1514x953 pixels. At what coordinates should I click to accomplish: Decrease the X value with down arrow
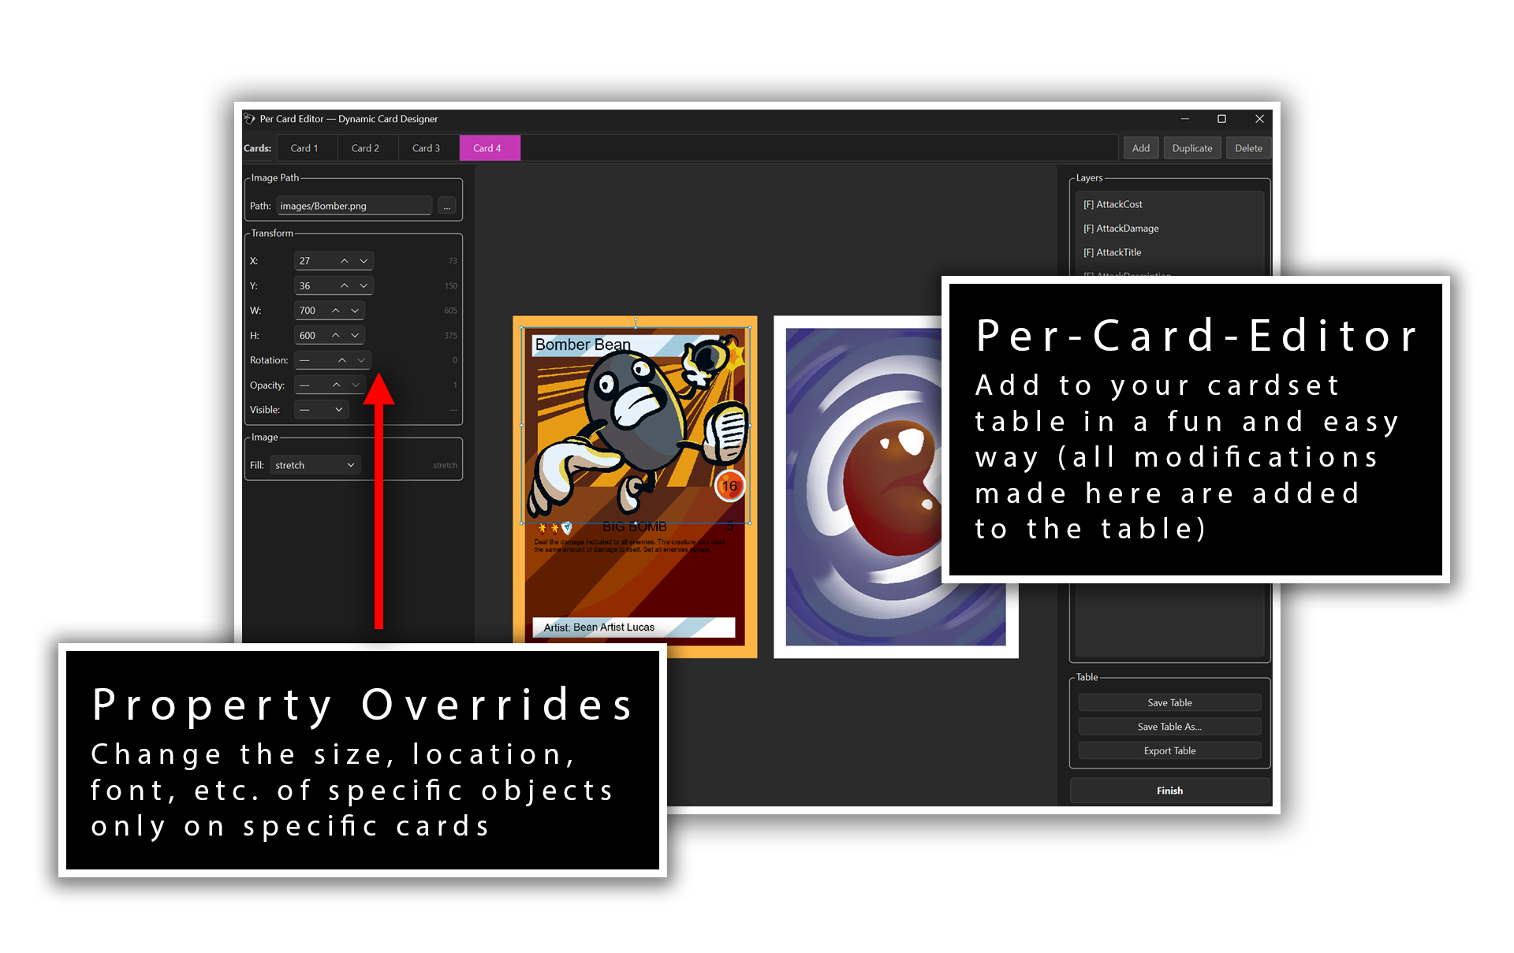pyautogui.click(x=364, y=261)
